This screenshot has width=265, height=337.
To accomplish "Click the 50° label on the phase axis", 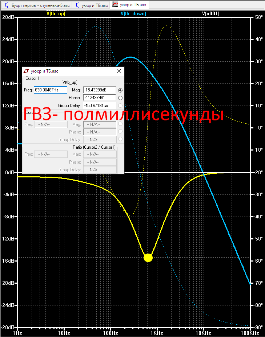I will (259, 17).
